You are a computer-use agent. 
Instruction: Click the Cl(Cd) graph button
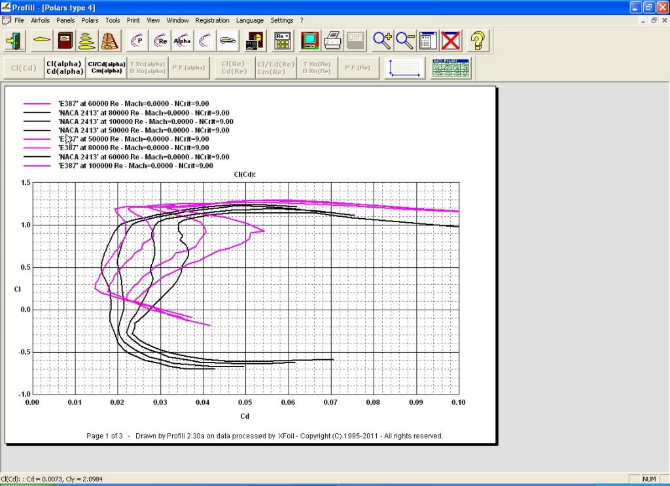tap(24, 68)
